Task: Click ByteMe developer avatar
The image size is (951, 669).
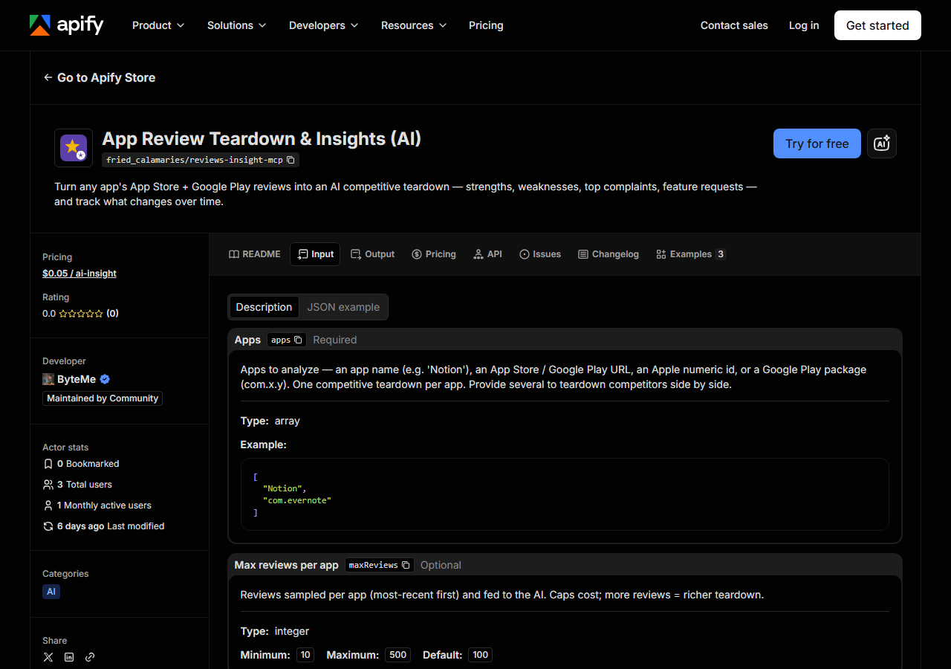Action: click(x=48, y=379)
